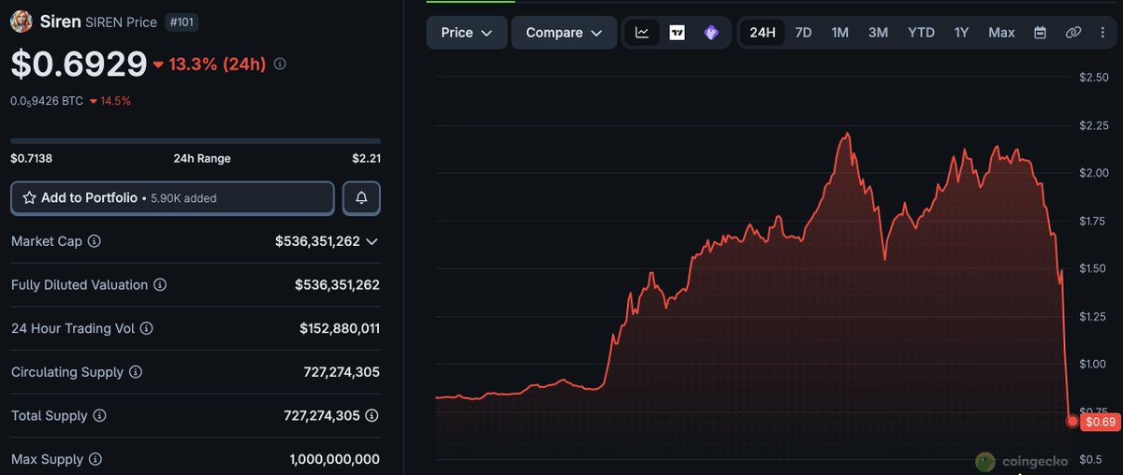Image resolution: width=1123 pixels, height=475 pixels.
Task: Click Max Supply value 1,000,000,000
Action: click(335, 459)
